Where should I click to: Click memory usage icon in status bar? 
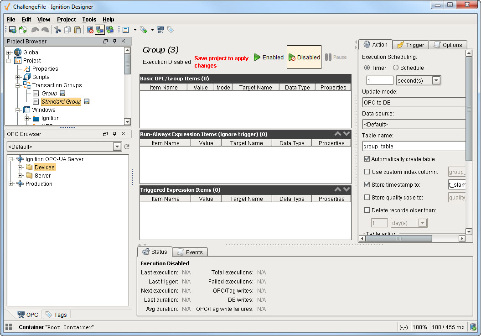click(x=473, y=327)
